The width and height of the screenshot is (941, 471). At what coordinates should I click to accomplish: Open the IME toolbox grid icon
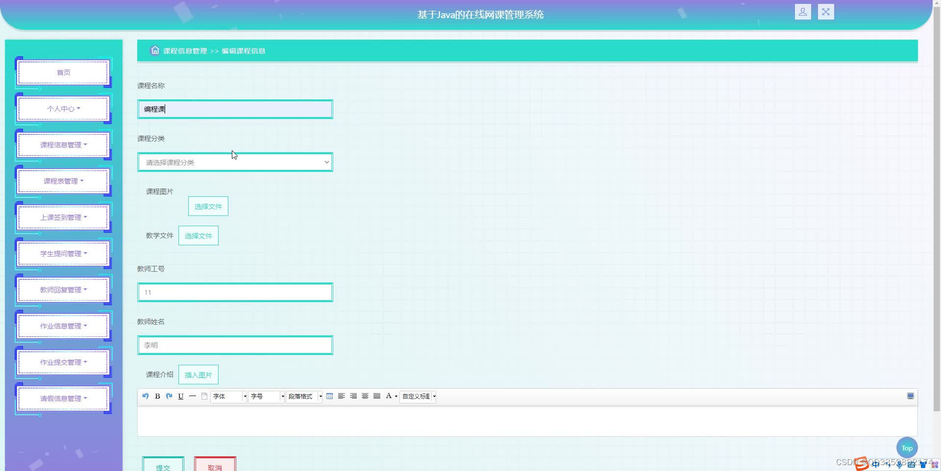pos(935,464)
